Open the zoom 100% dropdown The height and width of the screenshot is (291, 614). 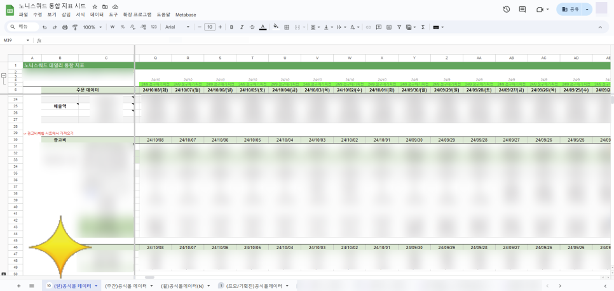[x=92, y=27]
